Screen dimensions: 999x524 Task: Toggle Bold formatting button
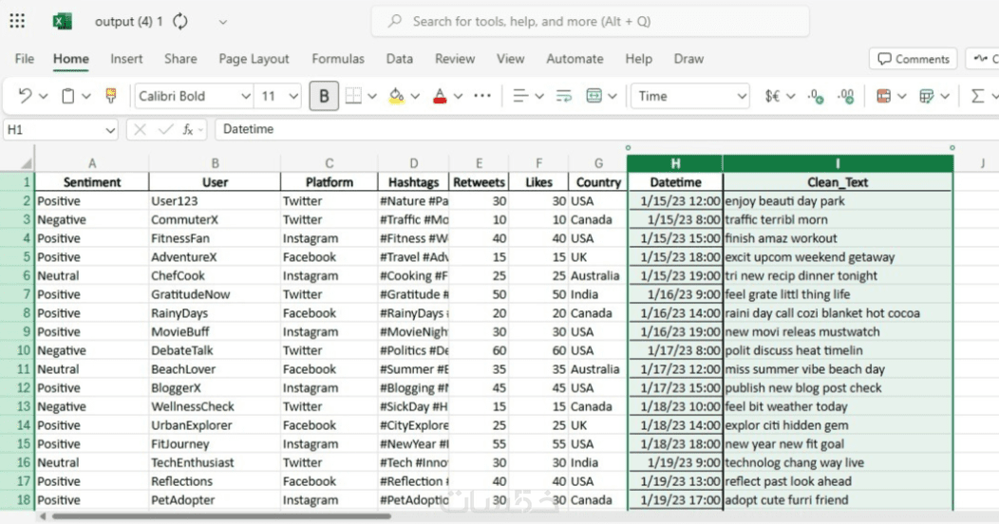click(x=324, y=96)
